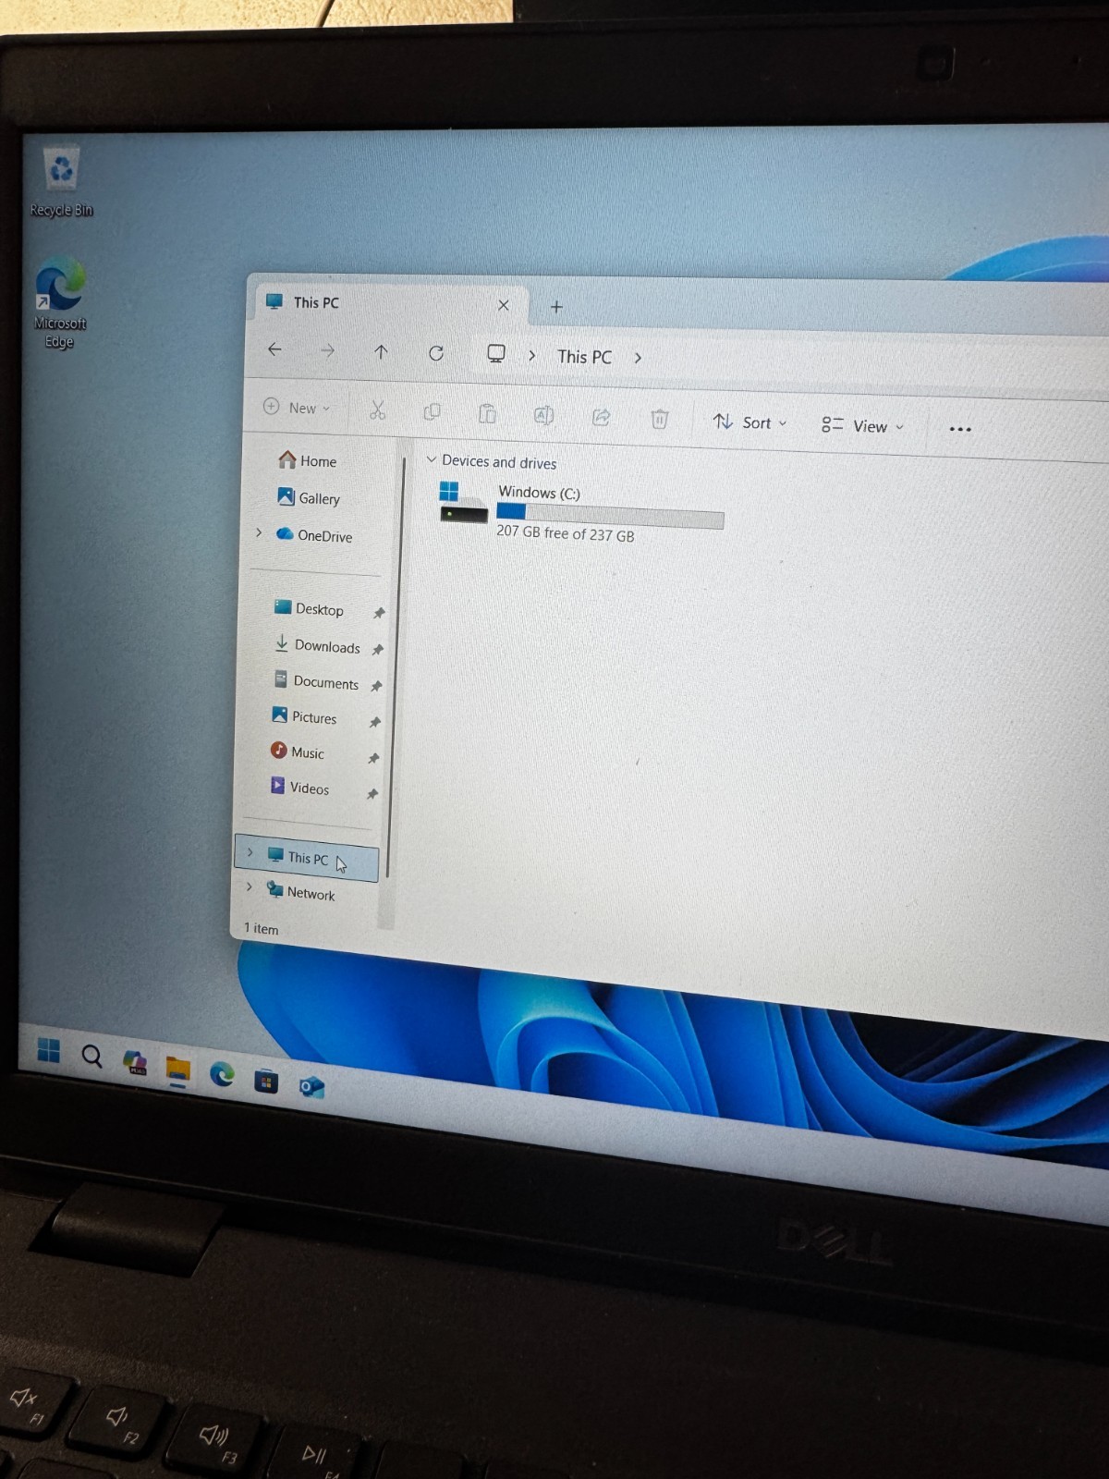Open the See more ellipsis menu
This screenshot has height=1479, width=1109.
960,429
